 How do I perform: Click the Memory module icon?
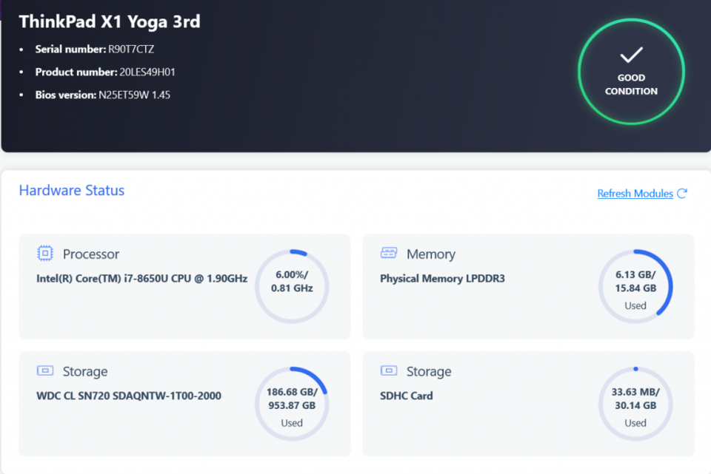(x=389, y=253)
